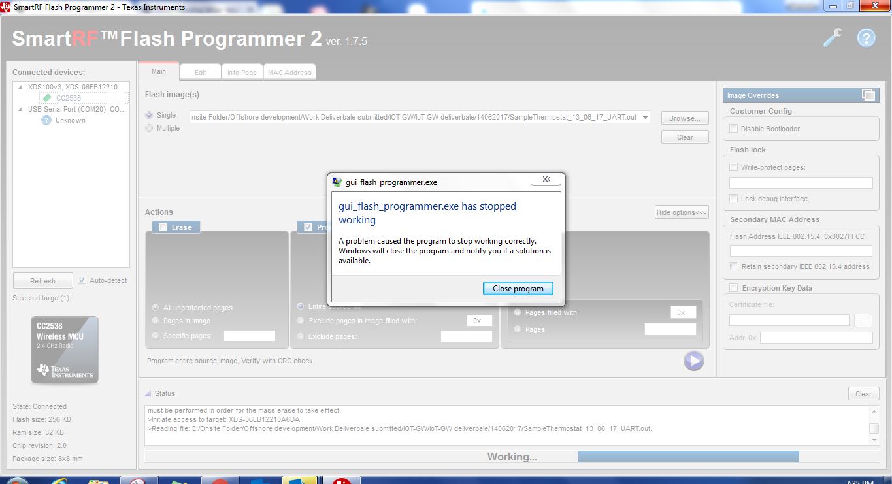Select the CC2538 device in the tree

(x=68, y=98)
